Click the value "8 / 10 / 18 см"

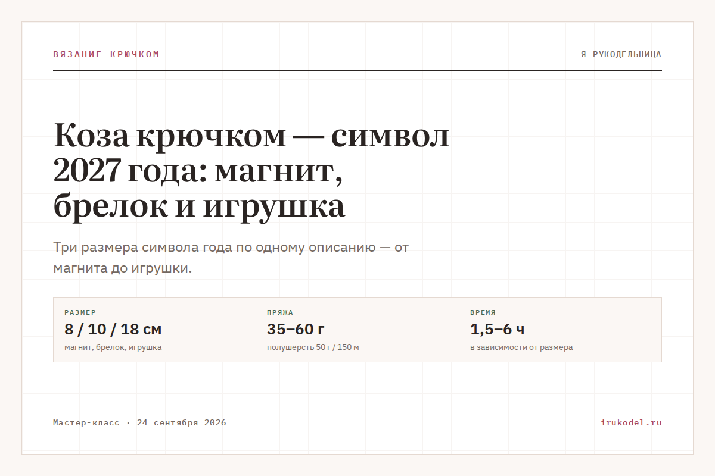click(113, 329)
